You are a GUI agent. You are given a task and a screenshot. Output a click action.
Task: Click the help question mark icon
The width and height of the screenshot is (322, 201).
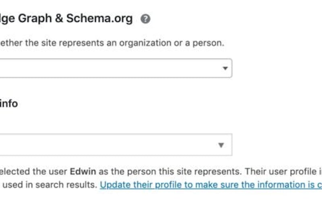[145, 19]
